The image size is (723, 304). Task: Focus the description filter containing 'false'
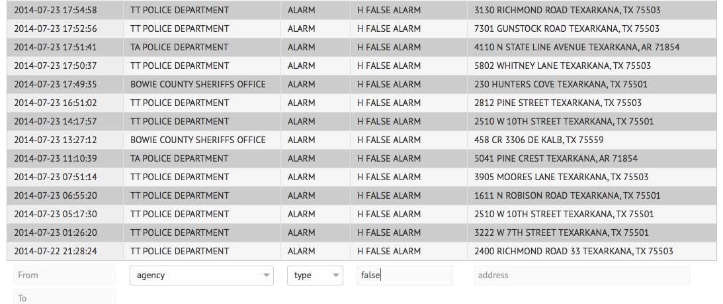(404, 276)
